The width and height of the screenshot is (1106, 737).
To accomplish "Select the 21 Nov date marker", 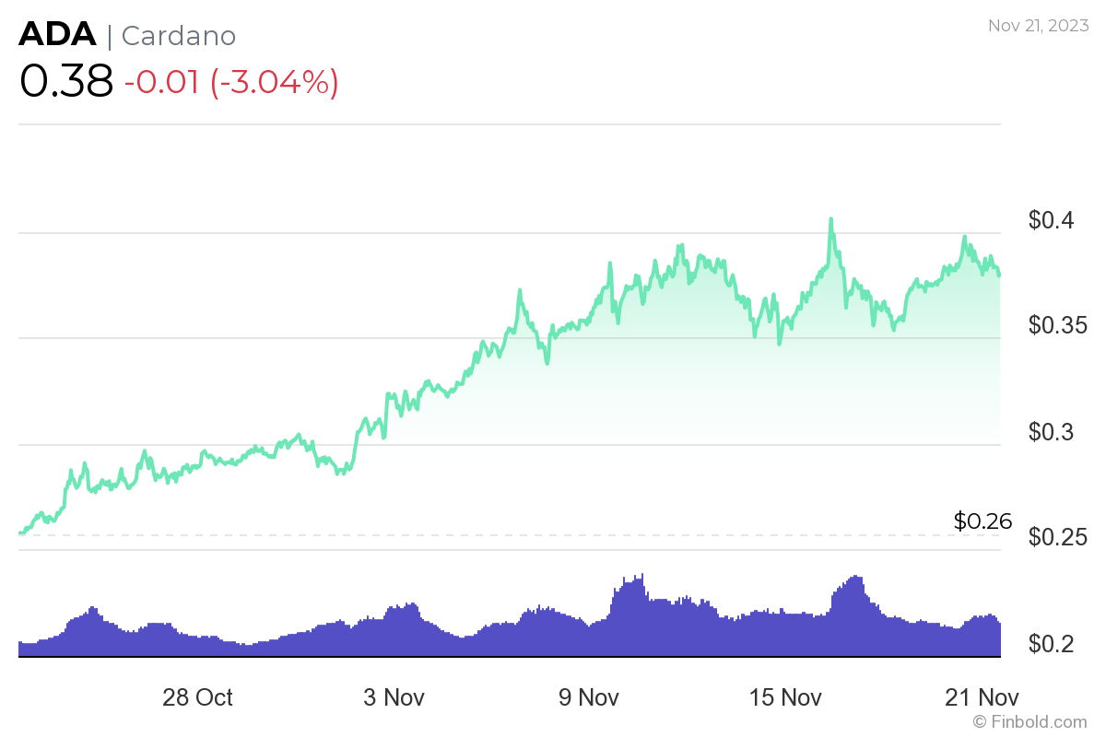I will 981,697.
